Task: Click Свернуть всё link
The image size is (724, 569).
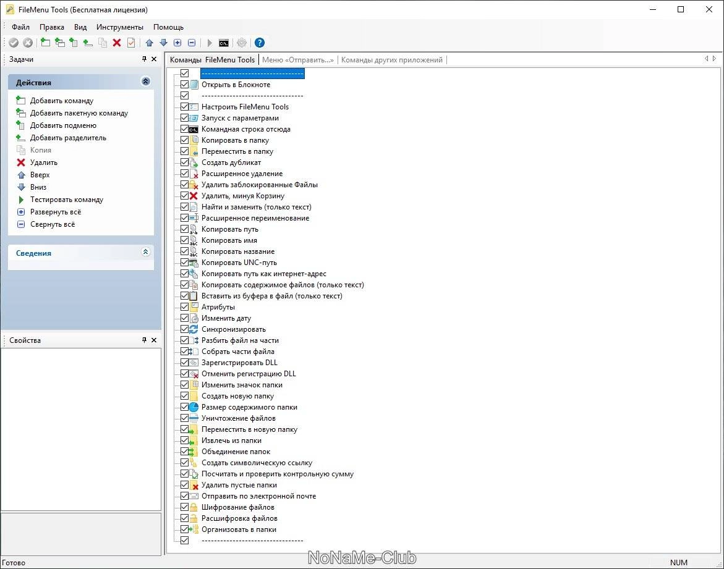Action: coord(53,225)
